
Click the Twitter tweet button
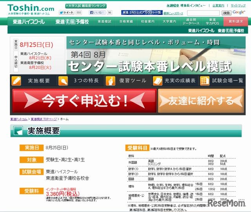(67, 13)
